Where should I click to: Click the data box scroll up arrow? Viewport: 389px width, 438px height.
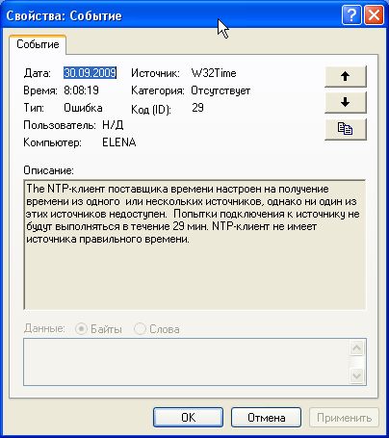click(356, 348)
